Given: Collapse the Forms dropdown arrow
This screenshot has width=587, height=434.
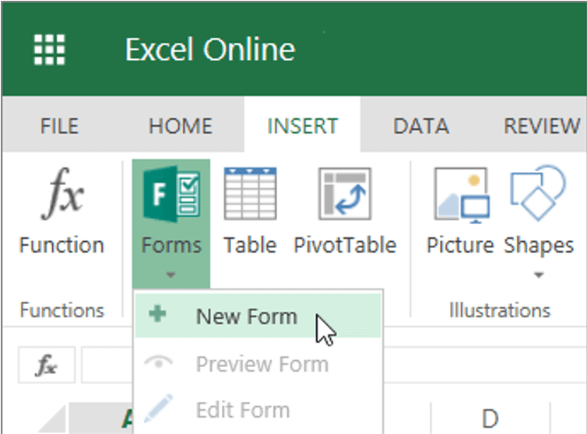Looking at the screenshot, I should [170, 275].
